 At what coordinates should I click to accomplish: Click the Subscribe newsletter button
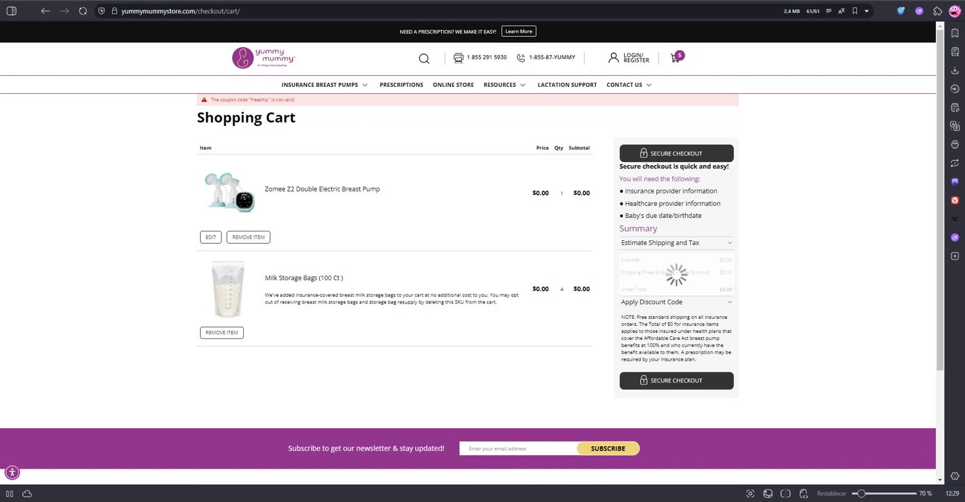pyautogui.click(x=608, y=449)
